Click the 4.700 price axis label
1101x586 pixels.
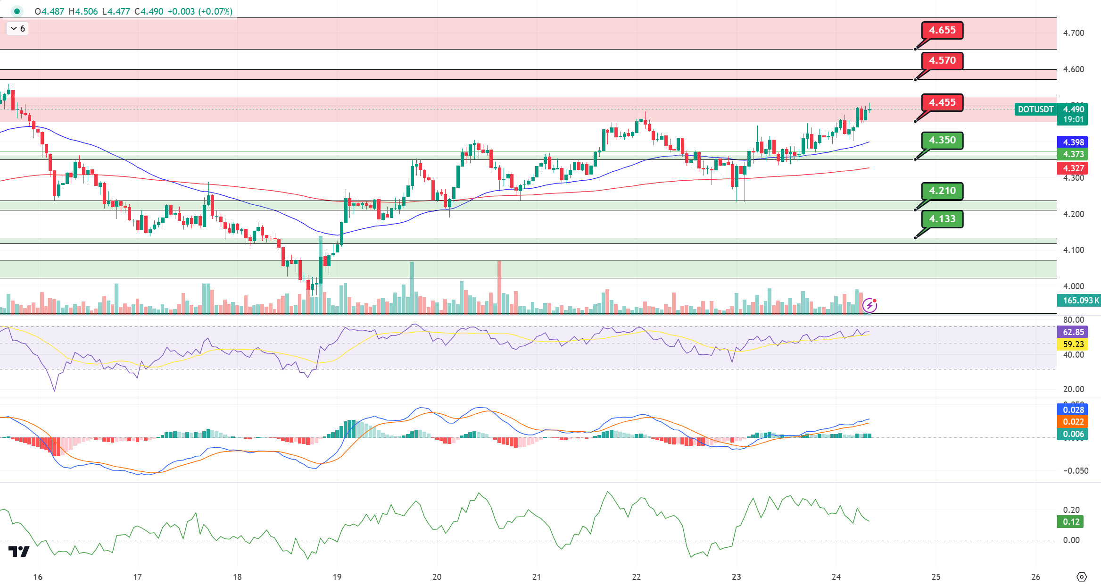tap(1073, 33)
